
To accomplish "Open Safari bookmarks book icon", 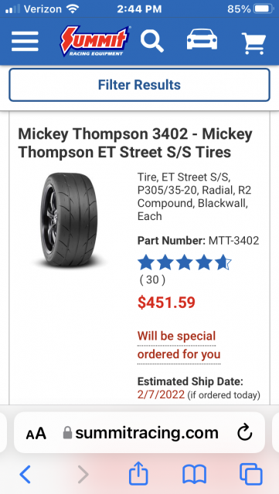I will [195, 474].
